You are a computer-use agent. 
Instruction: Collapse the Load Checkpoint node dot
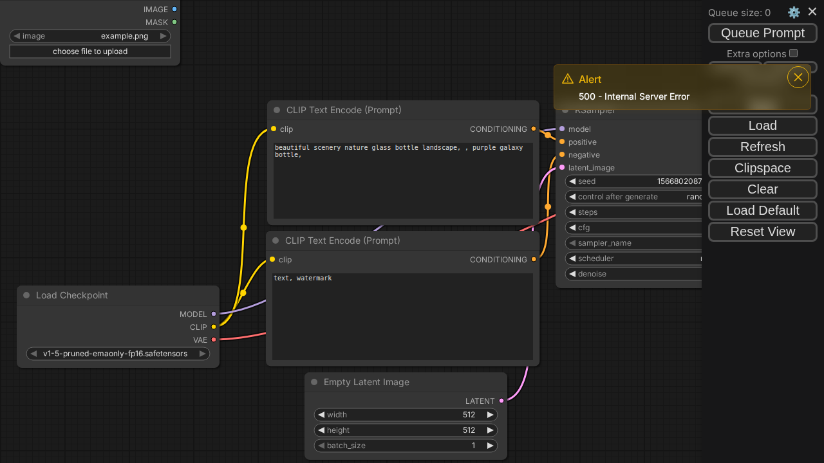[26, 295]
